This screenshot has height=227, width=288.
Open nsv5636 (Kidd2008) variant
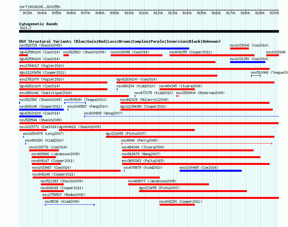(62, 201)
